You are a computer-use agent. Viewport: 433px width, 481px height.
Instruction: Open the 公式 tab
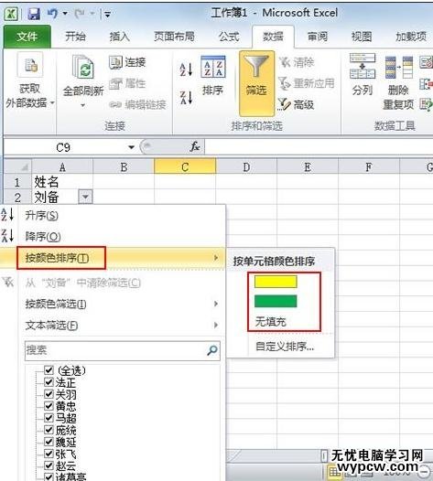point(229,37)
